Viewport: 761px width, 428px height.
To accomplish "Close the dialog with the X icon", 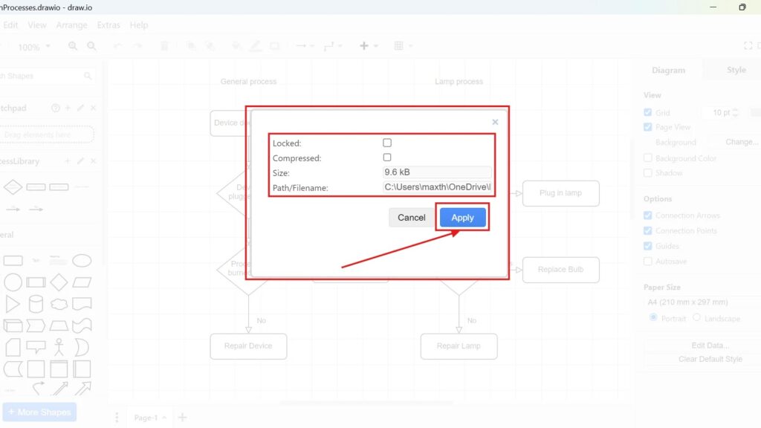I will (495, 122).
